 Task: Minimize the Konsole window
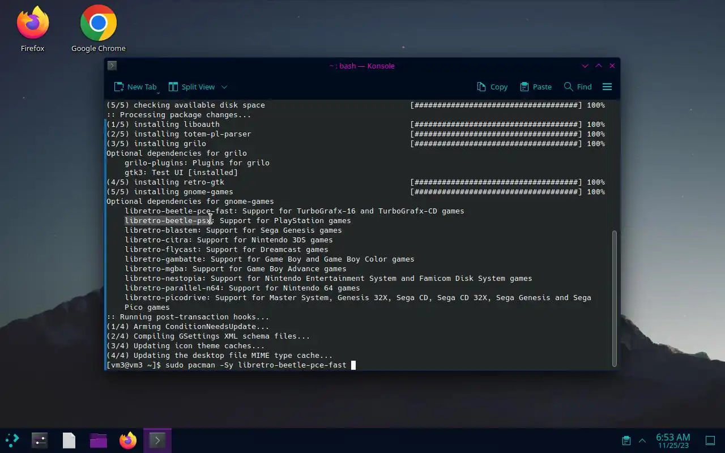(585, 66)
